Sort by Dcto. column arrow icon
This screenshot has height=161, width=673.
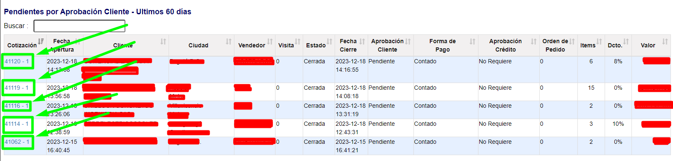click(x=626, y=41)
